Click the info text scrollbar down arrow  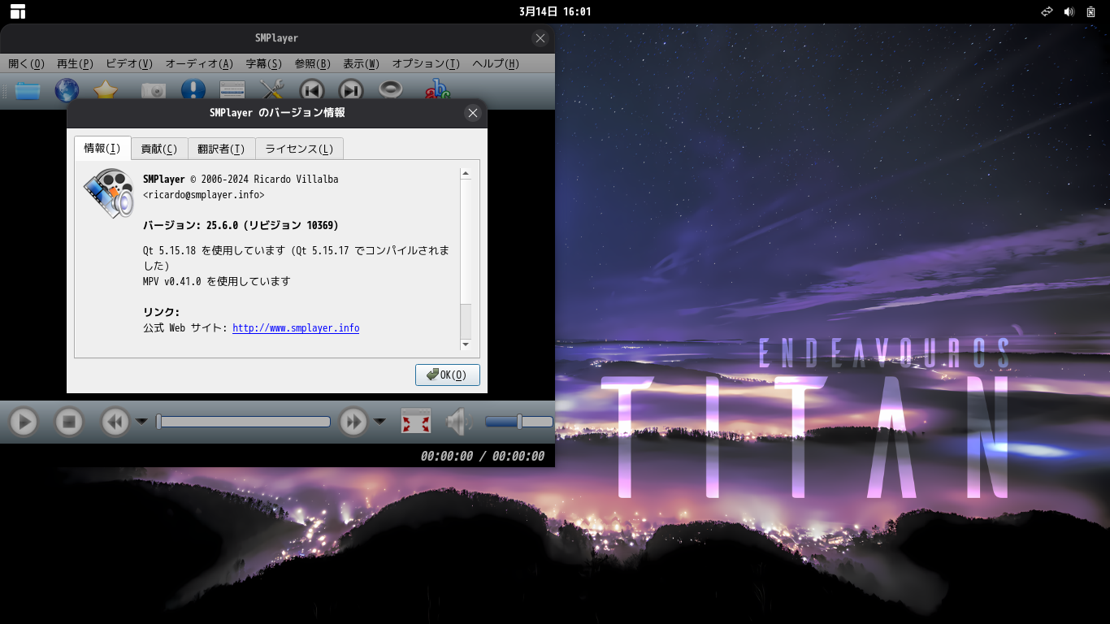tap(466, 344)
